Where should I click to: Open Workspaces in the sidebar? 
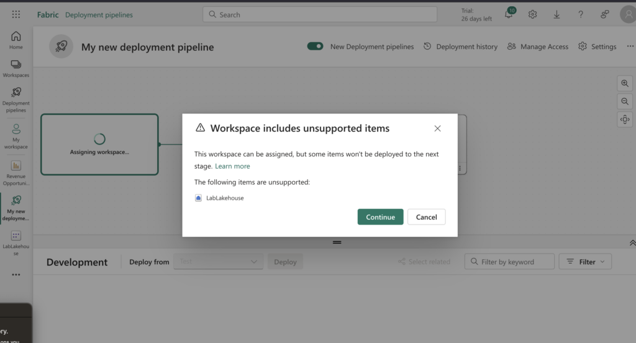(x=16, y=68)
